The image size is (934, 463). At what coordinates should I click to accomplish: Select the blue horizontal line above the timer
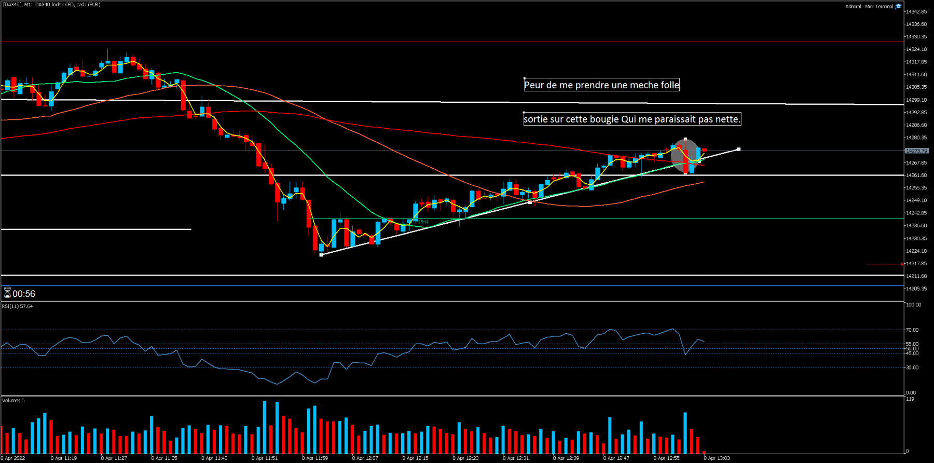click(452, 285)
